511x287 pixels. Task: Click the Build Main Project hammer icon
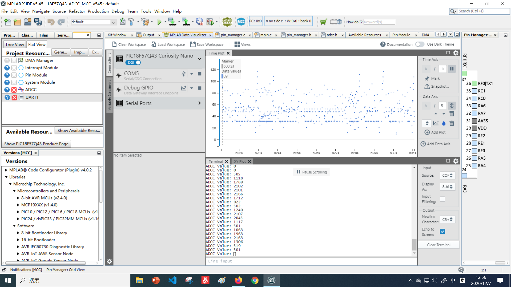click(131, 22)
